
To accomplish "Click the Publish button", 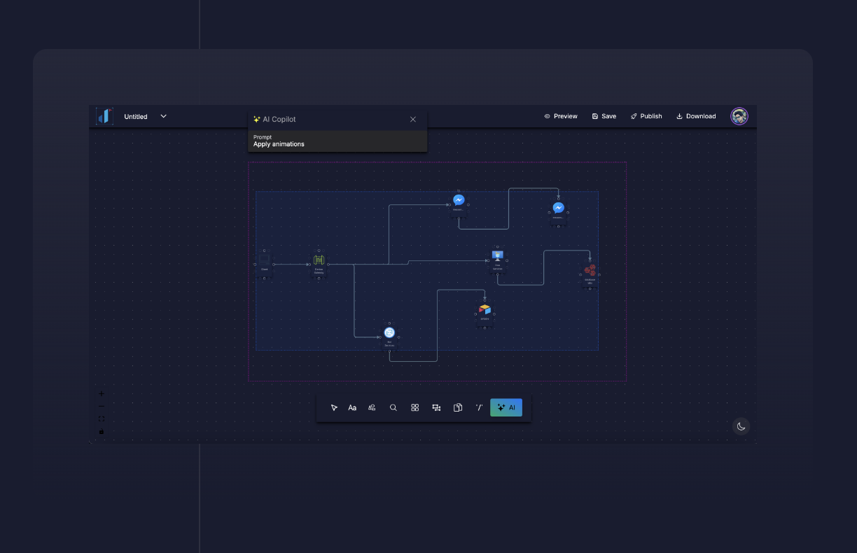I will 646,116.
